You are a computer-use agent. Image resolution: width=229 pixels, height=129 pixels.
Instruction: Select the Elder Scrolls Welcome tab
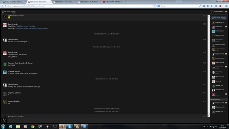tap(39, 2)
